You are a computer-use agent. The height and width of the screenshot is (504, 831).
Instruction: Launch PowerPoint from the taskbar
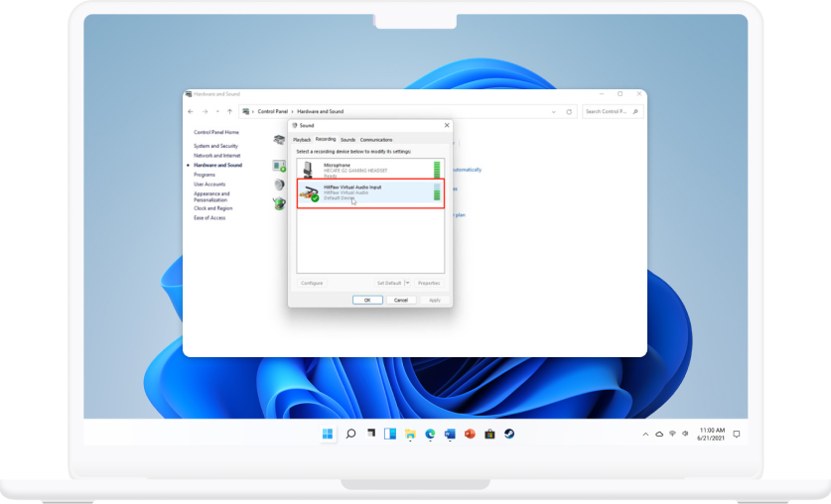470,434
